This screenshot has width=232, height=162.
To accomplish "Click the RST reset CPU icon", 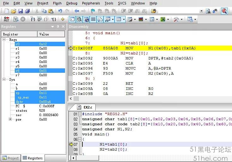I will tap(6, 19).
